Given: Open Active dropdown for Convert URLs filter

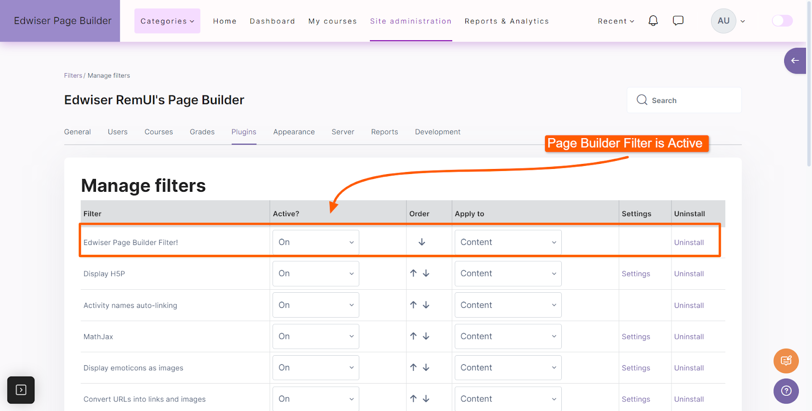Looking at the screenshot, I should coord(316,399).
